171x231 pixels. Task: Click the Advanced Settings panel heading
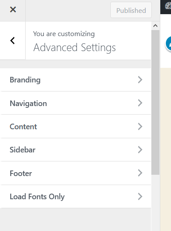(x=74, y=47)
